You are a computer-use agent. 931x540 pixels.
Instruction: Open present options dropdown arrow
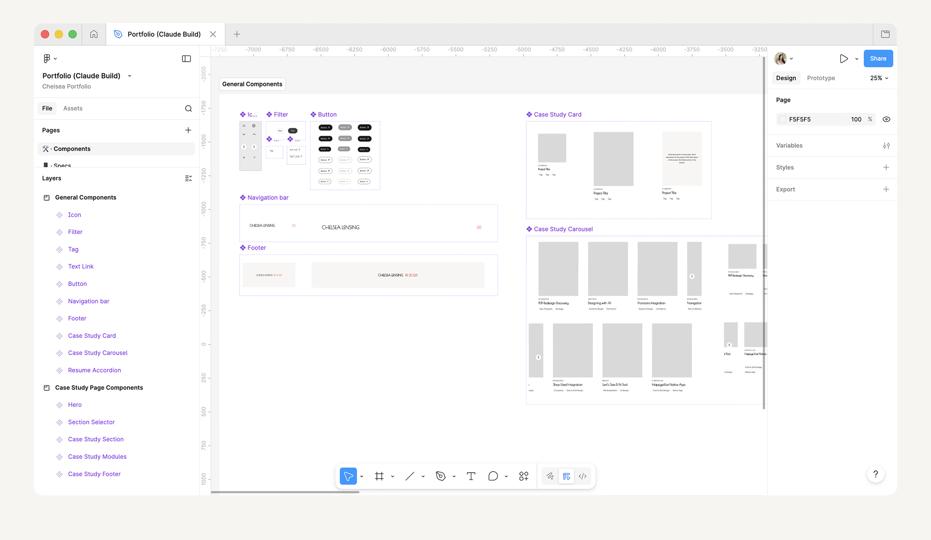pos(857,59)
